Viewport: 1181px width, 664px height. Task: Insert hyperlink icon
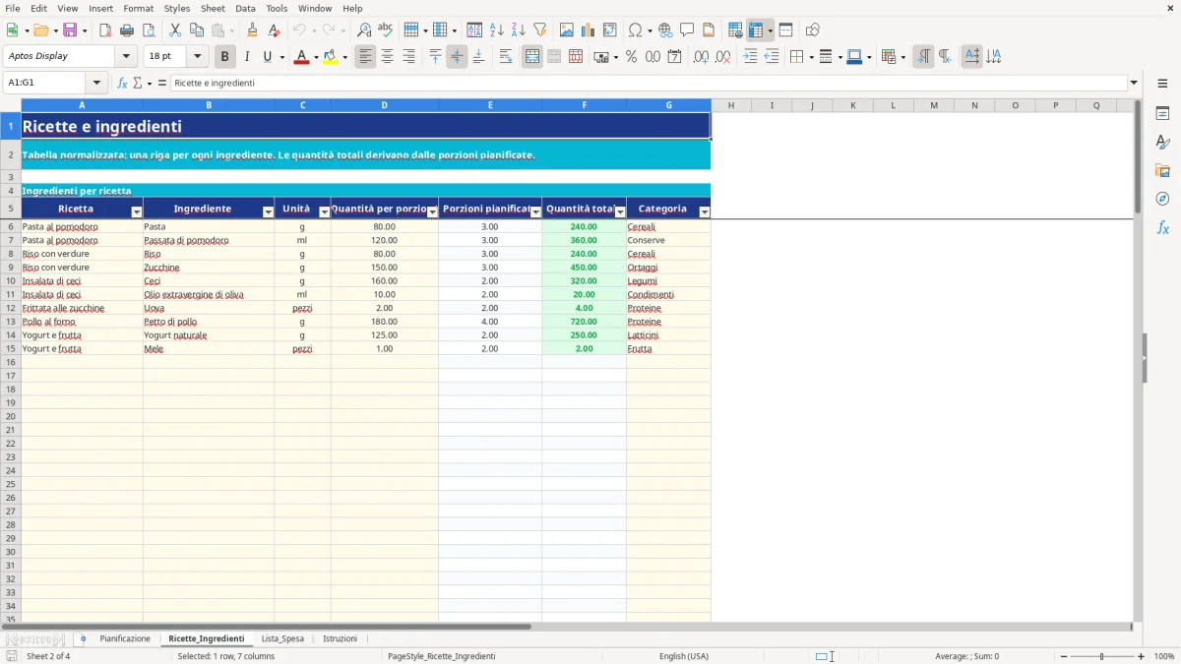[x=665, y=30]
